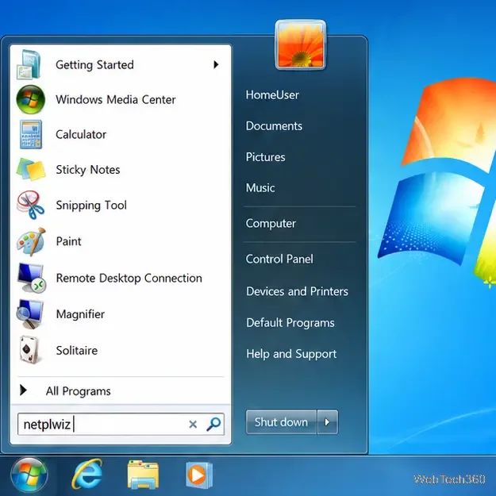Image resolution: width=496 pixels, height=496 pixels.
Task: Open the Pictures library
Action: click(265, 157)
